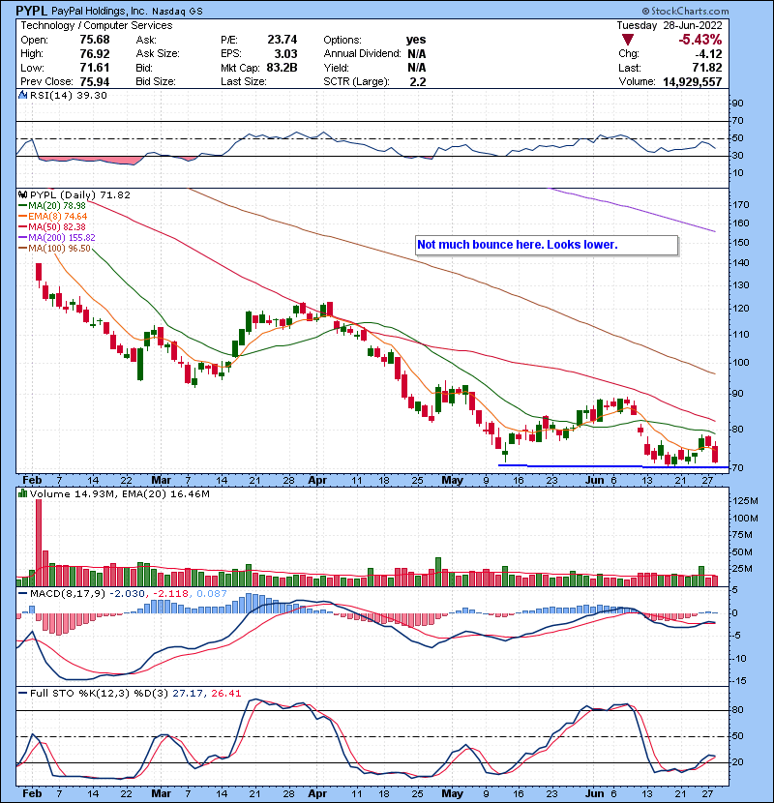Click the Jun label on bottom date axis
This screenshot has height=803, width=774.
[x=594, y=793]
